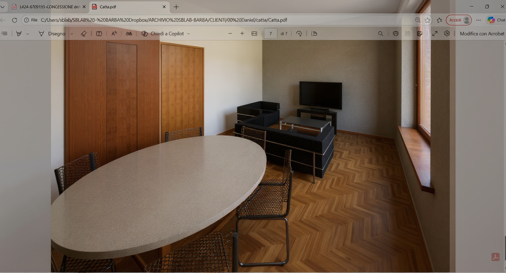This screenshot has height=273, width=506.
Task: Select the highlighter tool
Action: pyautogui.click(x=19, y=33)
